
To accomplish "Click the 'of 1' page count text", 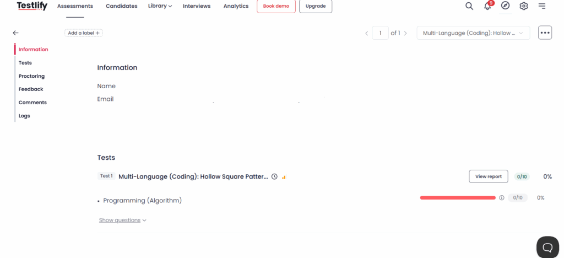I will pyautogui.click(x=395, y=33).
